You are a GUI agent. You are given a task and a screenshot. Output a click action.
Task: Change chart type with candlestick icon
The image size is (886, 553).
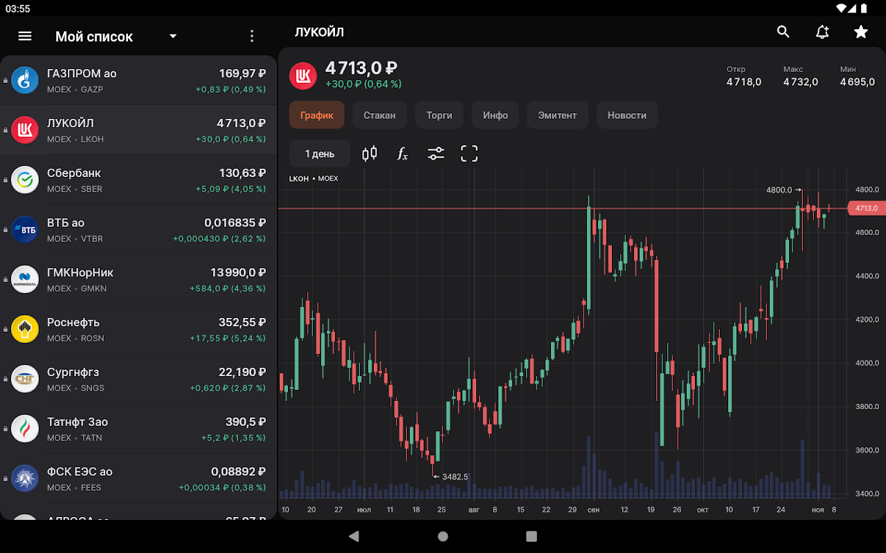(x=370, y=153)
